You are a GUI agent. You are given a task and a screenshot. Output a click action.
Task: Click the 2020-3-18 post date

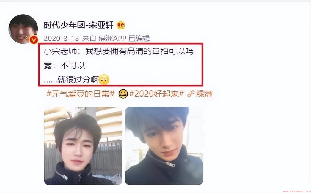click(61, 38)
